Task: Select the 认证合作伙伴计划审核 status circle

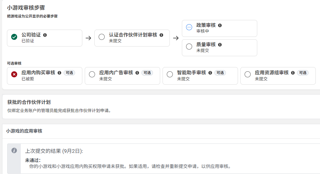Action: pos(102,37)
